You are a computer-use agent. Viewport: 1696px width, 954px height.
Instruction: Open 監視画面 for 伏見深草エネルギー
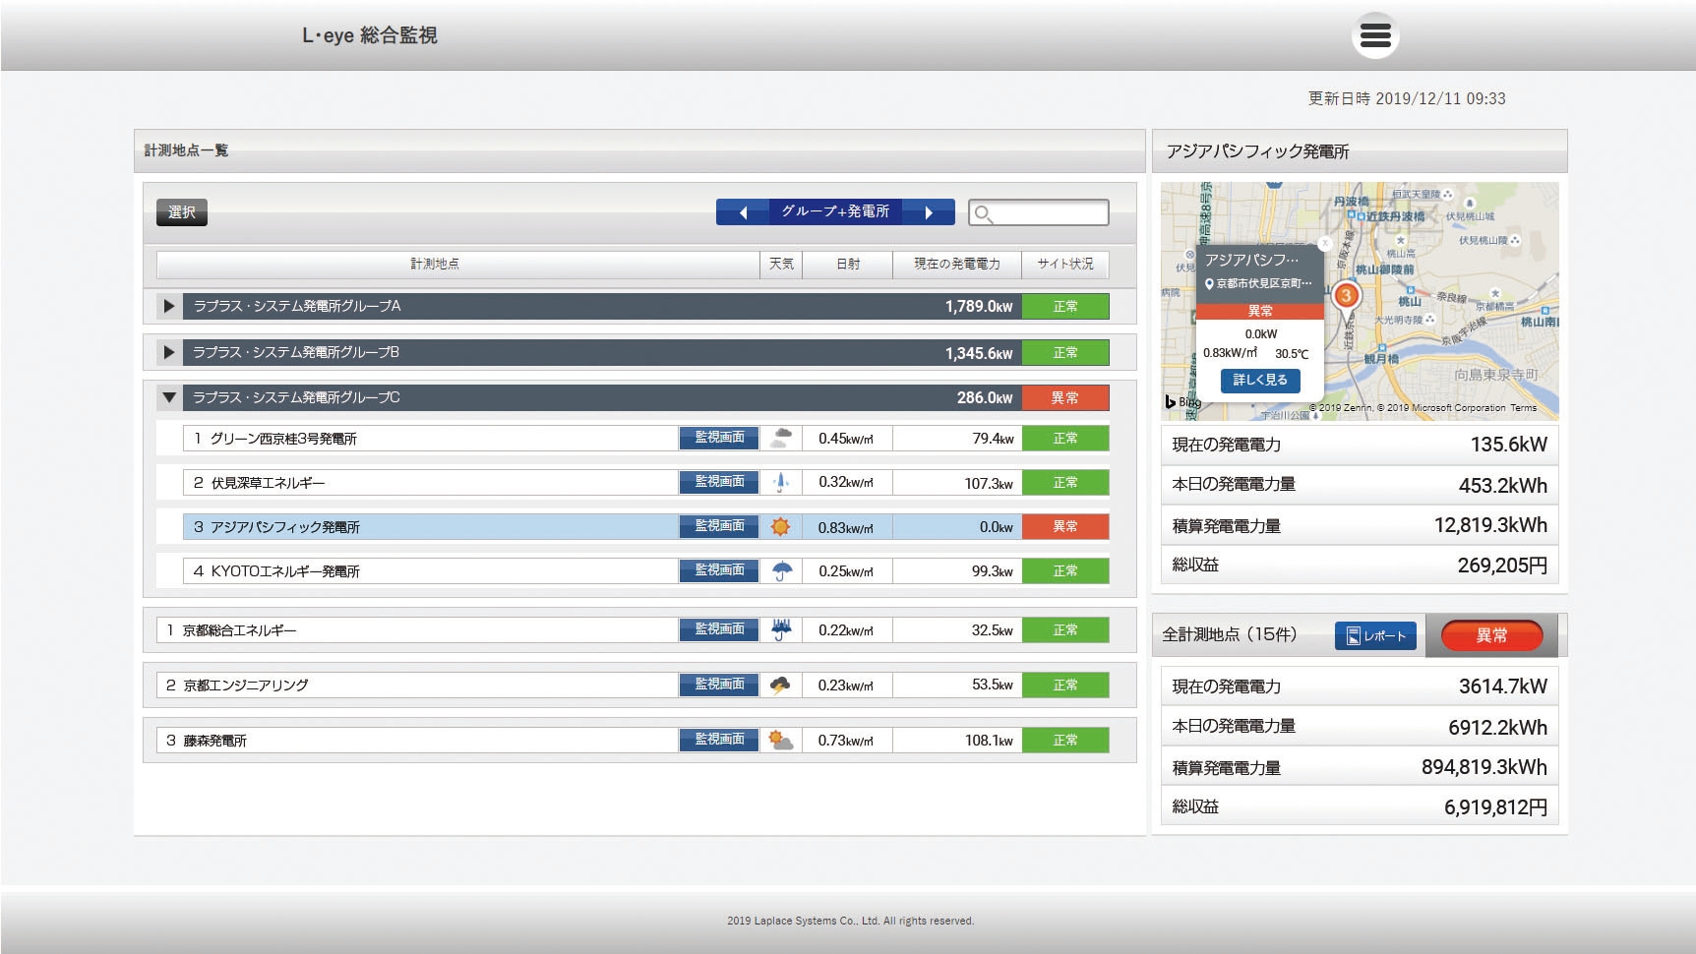pyautogui.click(x=719, y=482)
